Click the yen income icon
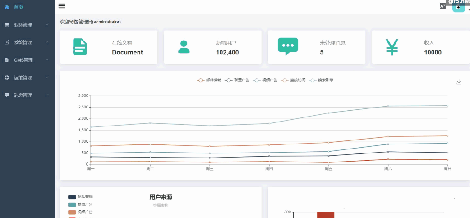The height and width of the screenshot is (221, 470). [392, 47]
